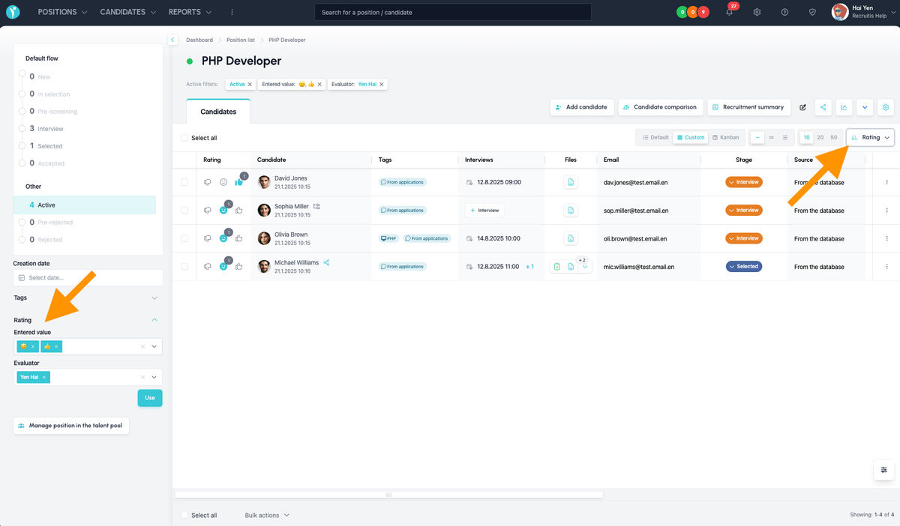The image size is (900, 526).
Task: Click the Add candidate button
Action: click(582, 107)
